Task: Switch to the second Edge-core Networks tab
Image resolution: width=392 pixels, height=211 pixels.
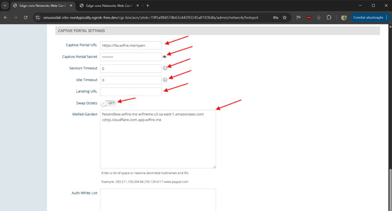Action: pyautogui.click(x=109, y=5)
